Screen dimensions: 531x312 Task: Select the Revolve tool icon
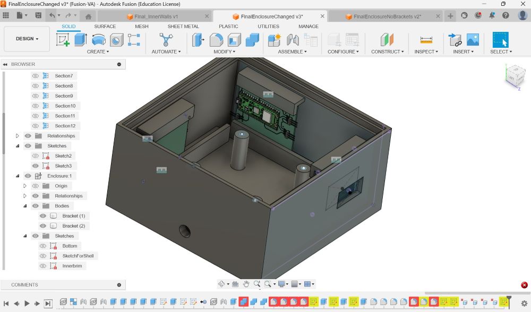99,40
